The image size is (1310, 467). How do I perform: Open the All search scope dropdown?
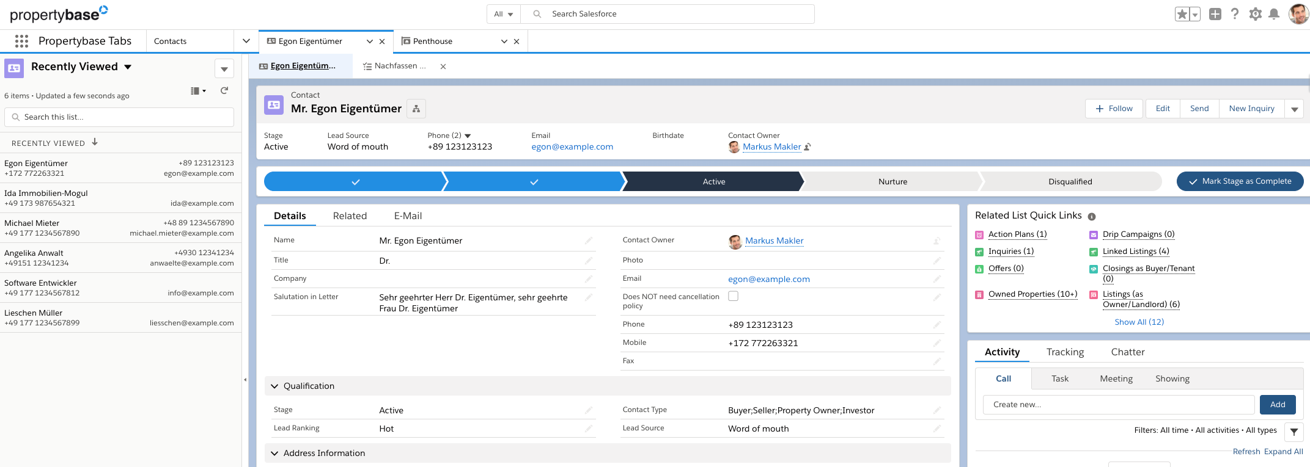point(504,14)
